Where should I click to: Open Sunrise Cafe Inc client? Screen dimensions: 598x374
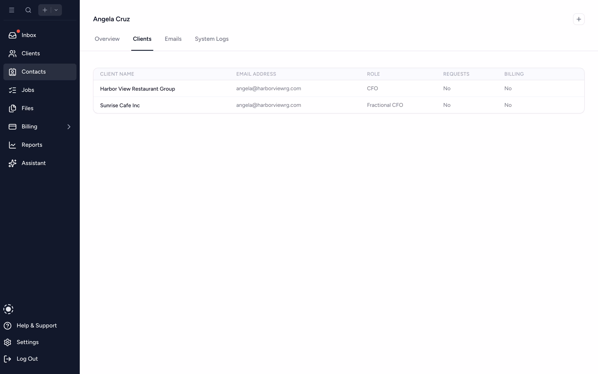pos(120,105)
